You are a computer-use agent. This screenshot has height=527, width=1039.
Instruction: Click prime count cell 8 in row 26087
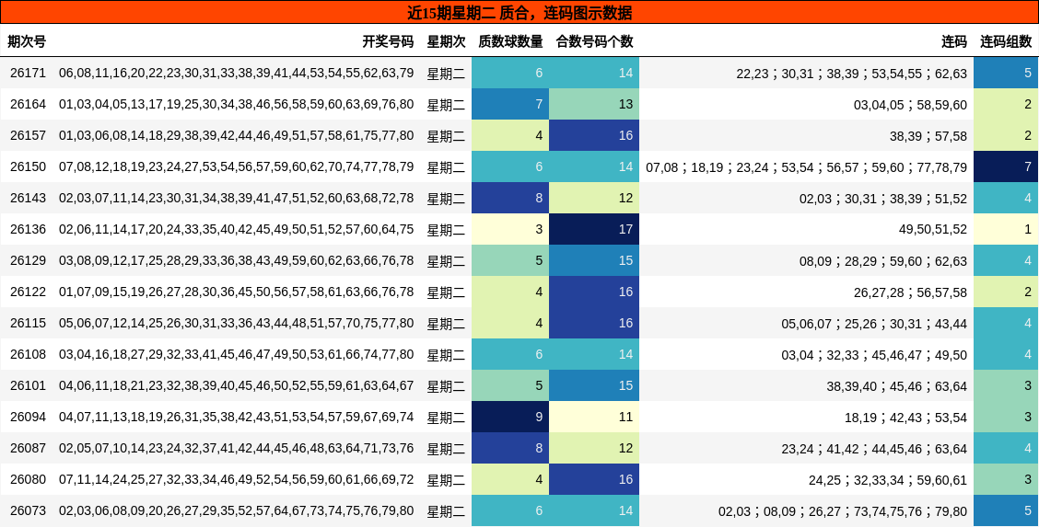coord(510,448)
